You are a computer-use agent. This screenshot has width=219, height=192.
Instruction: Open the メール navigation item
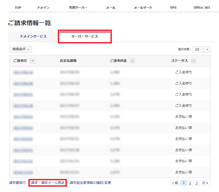point(110,8)
